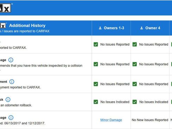Open info icon beside dated 06/13/2017 damage row
The image size is (172, 129).
tap(11, 117)
